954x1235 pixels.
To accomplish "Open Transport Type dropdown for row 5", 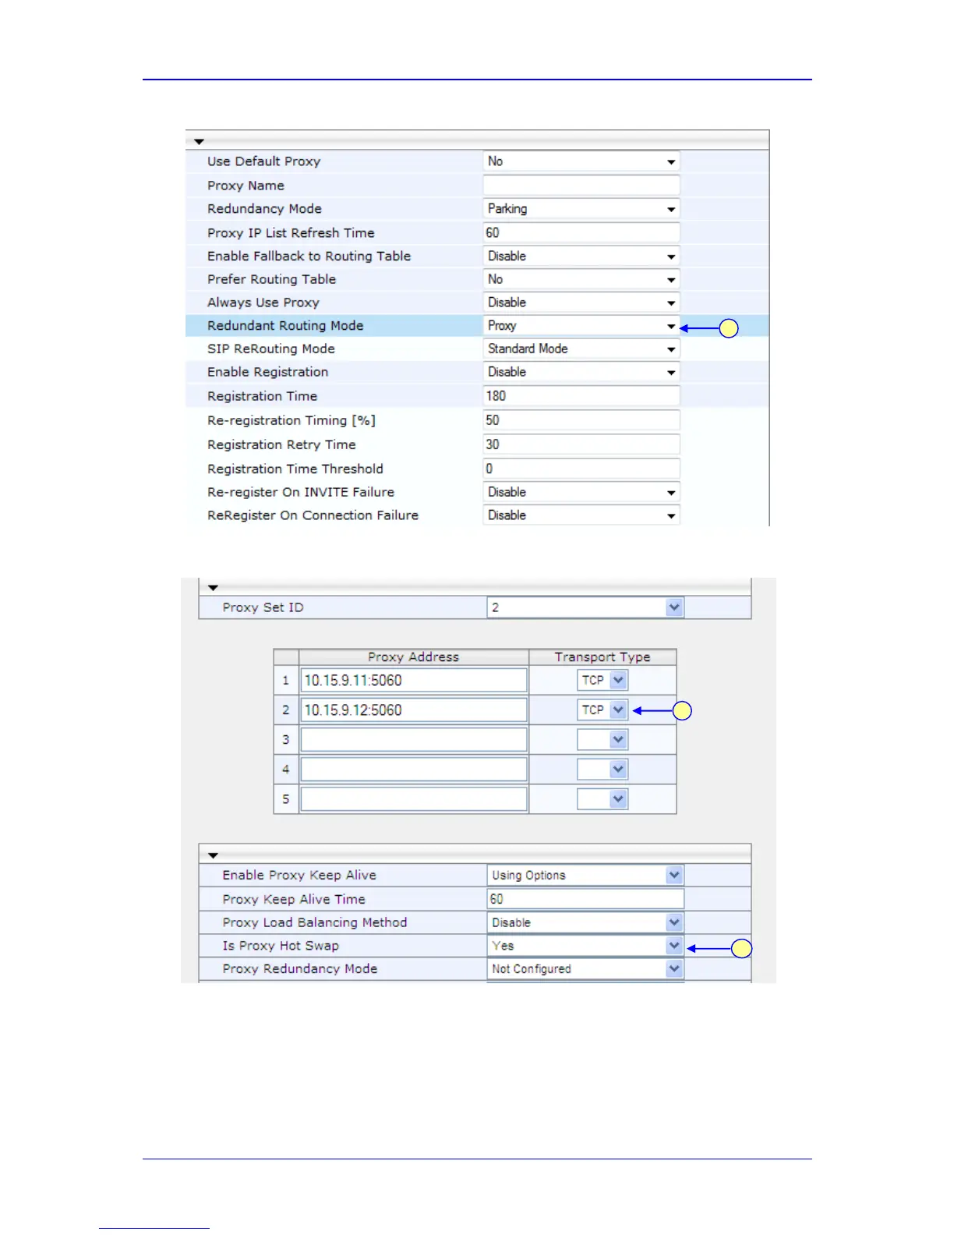I will click(602, 799).
